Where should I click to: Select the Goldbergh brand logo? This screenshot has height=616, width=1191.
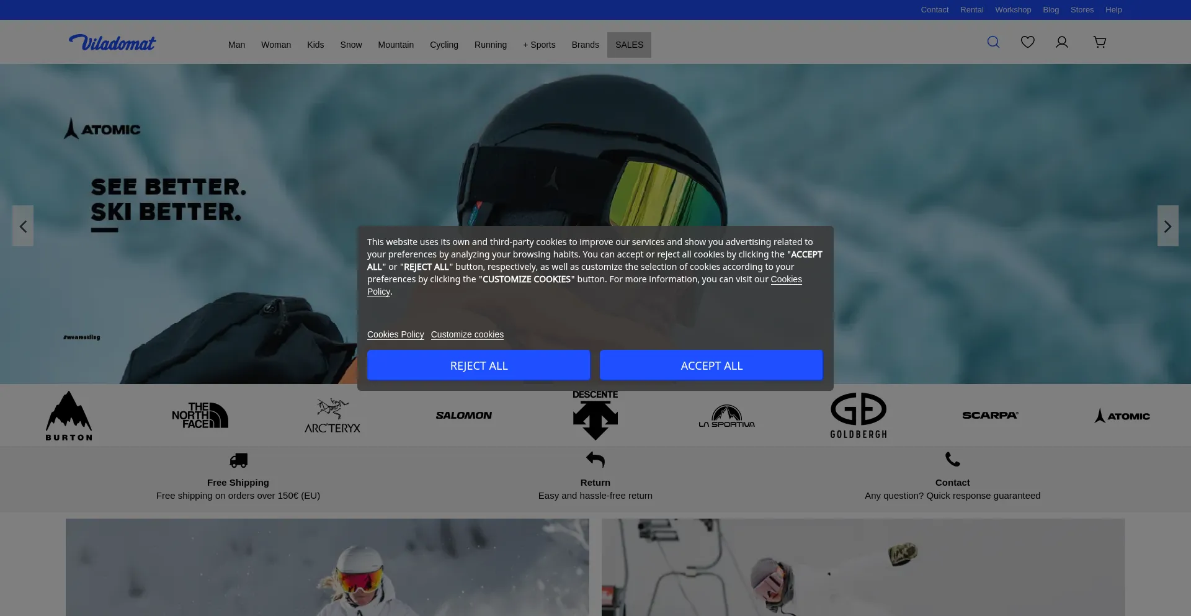(859, 415)
